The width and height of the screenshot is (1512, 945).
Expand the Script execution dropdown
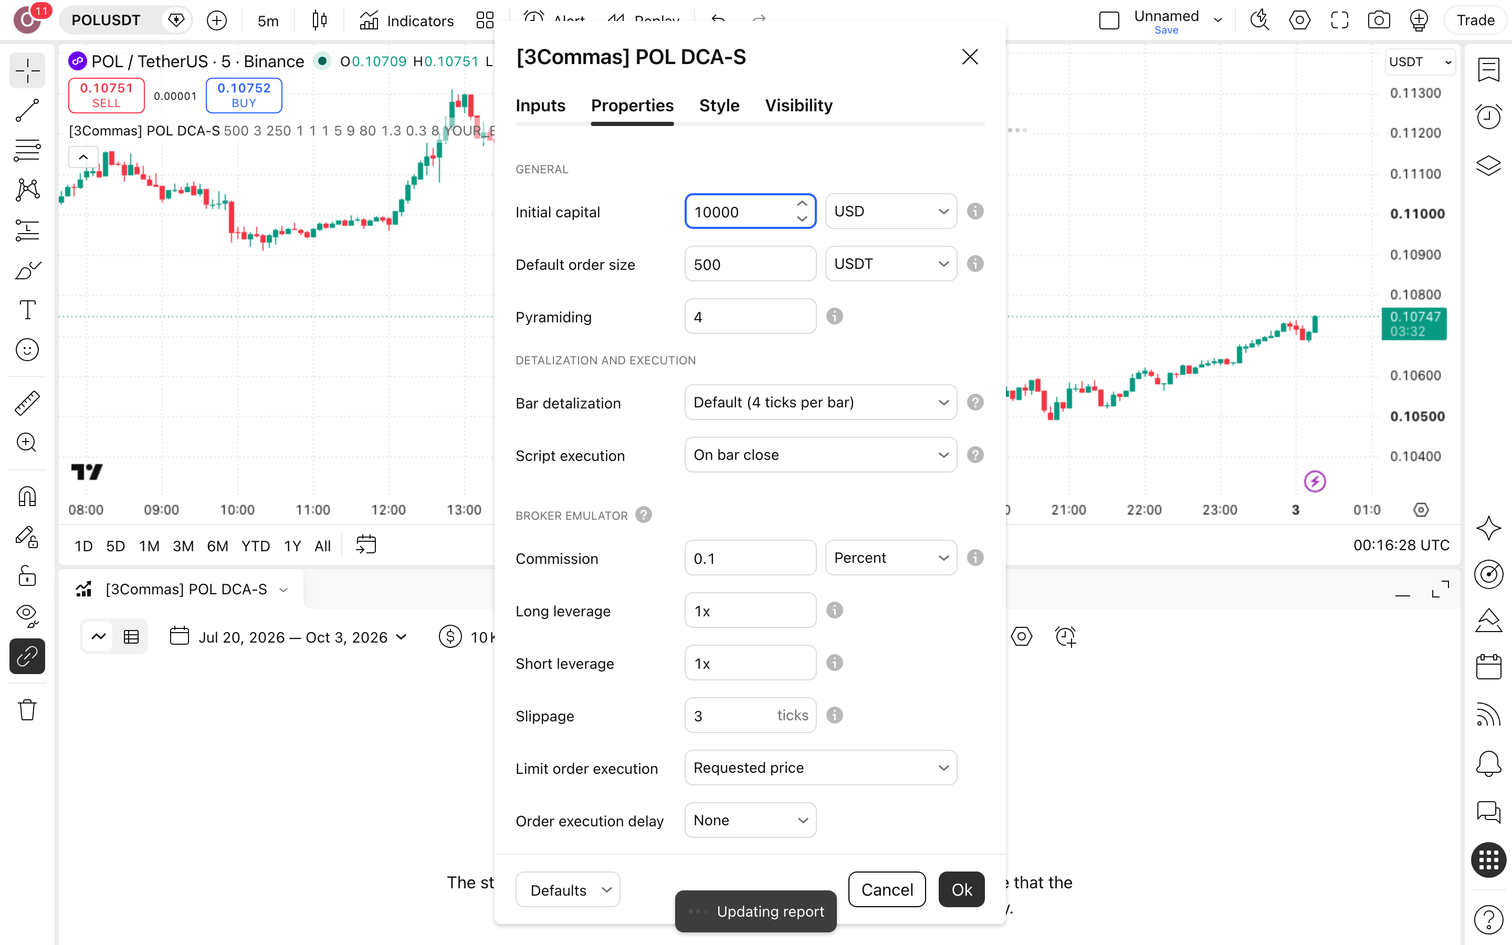pos(821,455)
